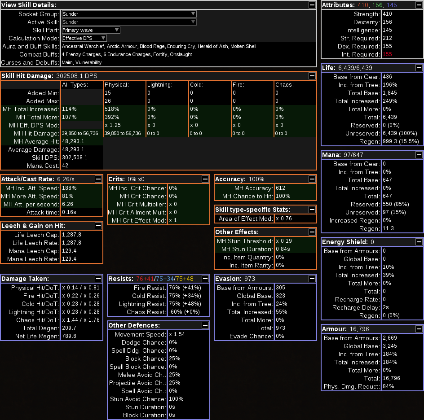Open the Skill Part dropdown
Image resolution: width=424 pixels, height=420 pixels.
click(x=91, y=30)
